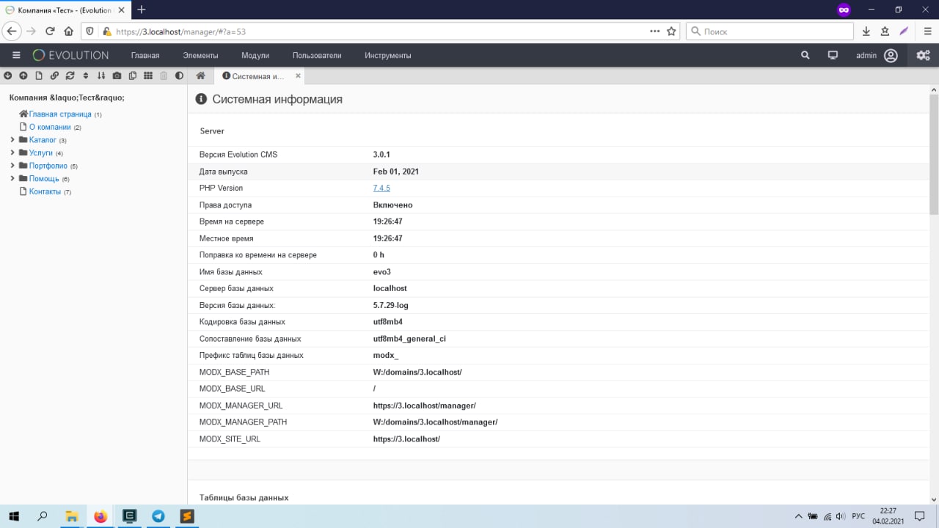Viewport: 939px width, 528px height.
Task: Open the Windows Start menu
Action: pyautogui.click(x=13, y=516)
